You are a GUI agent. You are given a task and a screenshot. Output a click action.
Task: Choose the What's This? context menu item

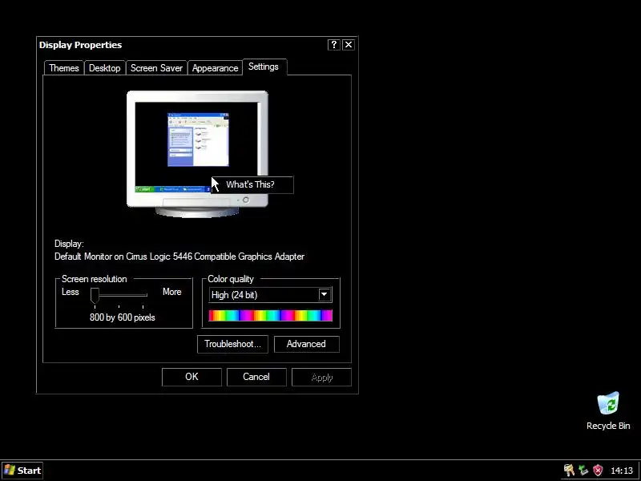252,184
